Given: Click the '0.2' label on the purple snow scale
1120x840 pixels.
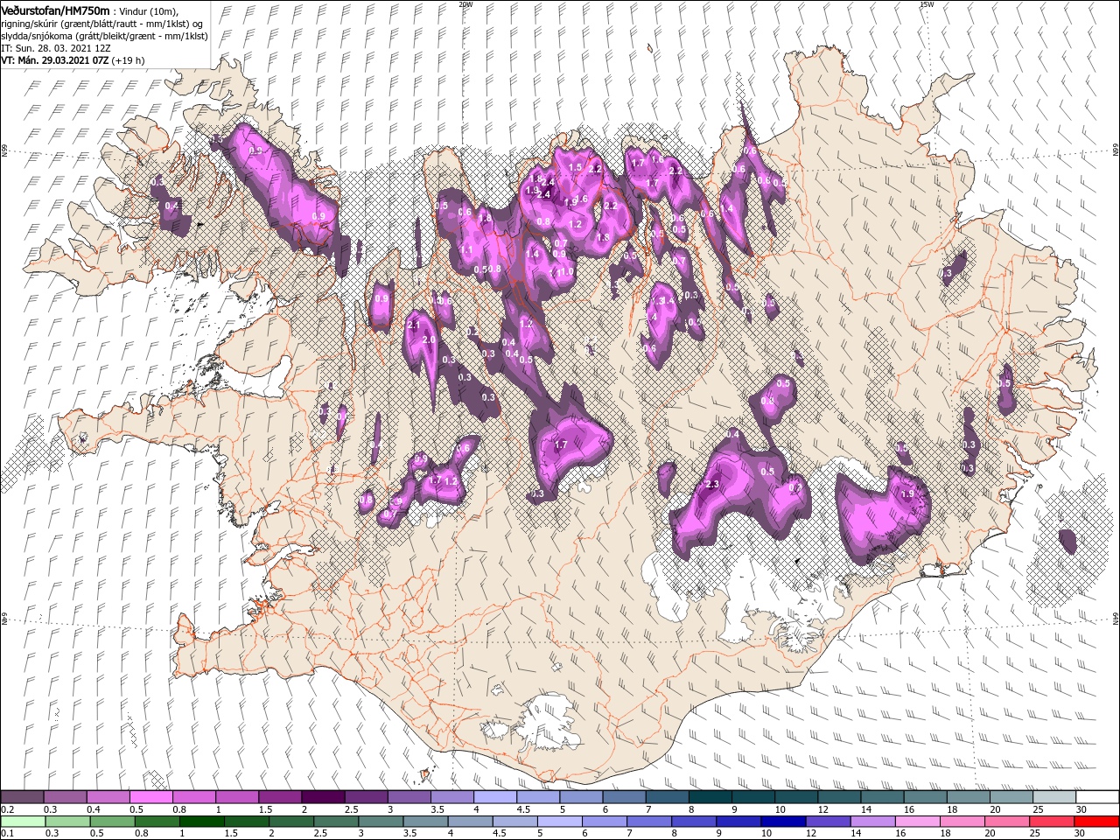Looking at the screenshot, I should (x=8, y=809).
